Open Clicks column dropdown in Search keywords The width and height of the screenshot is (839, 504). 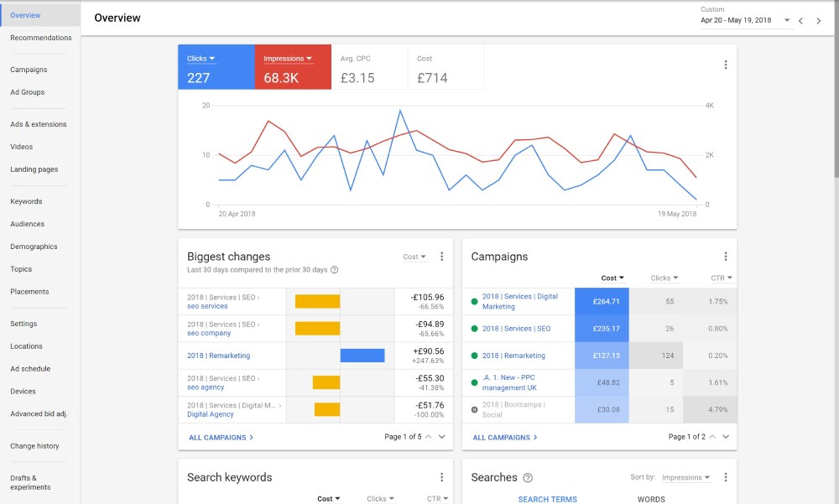coord(381,499)
